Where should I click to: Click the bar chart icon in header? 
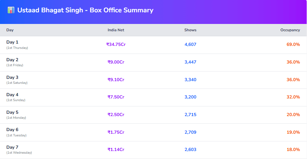(x=11, y=10)
